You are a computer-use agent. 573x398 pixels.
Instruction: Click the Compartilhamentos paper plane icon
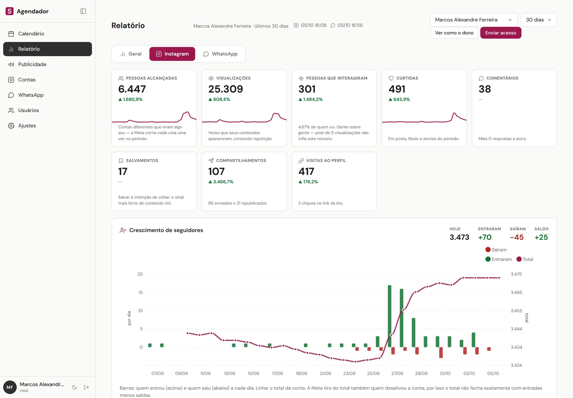(211, 161)
